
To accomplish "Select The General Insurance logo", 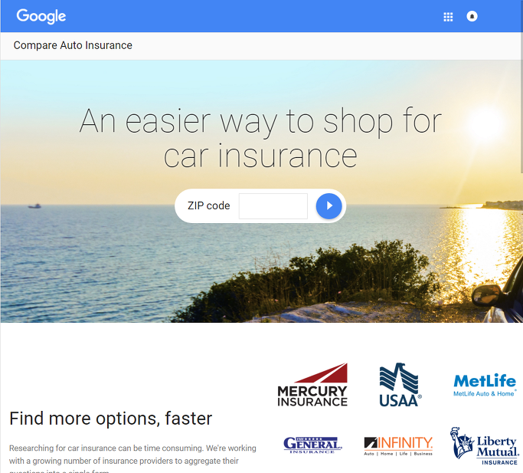I will 312,445.
